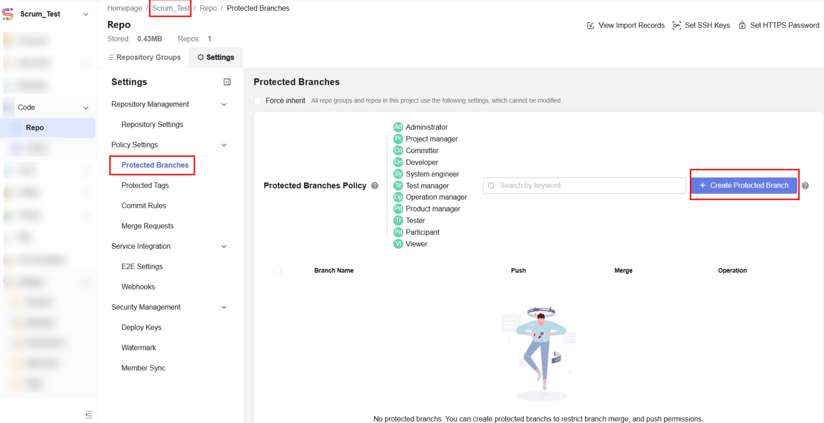Expand the Scrum_Test project dropdown
This screenshot has height=423, width=824.
point(86,14)
